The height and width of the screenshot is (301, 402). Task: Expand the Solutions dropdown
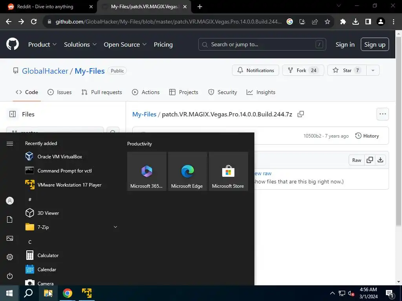pos(80,44)
